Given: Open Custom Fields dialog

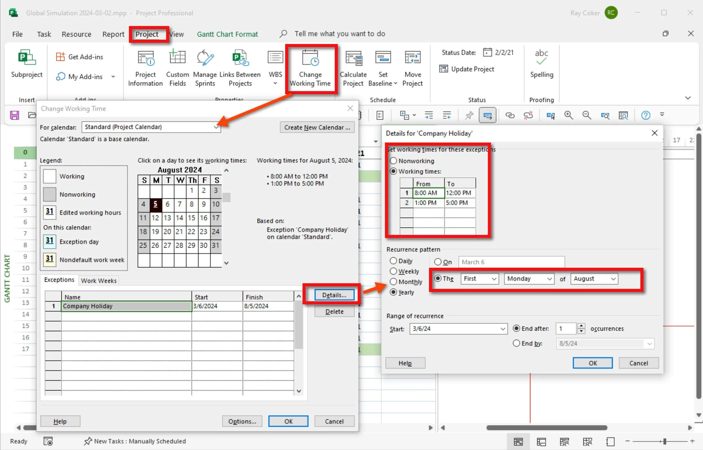Looking at the screenshot, I should point(178,68).
